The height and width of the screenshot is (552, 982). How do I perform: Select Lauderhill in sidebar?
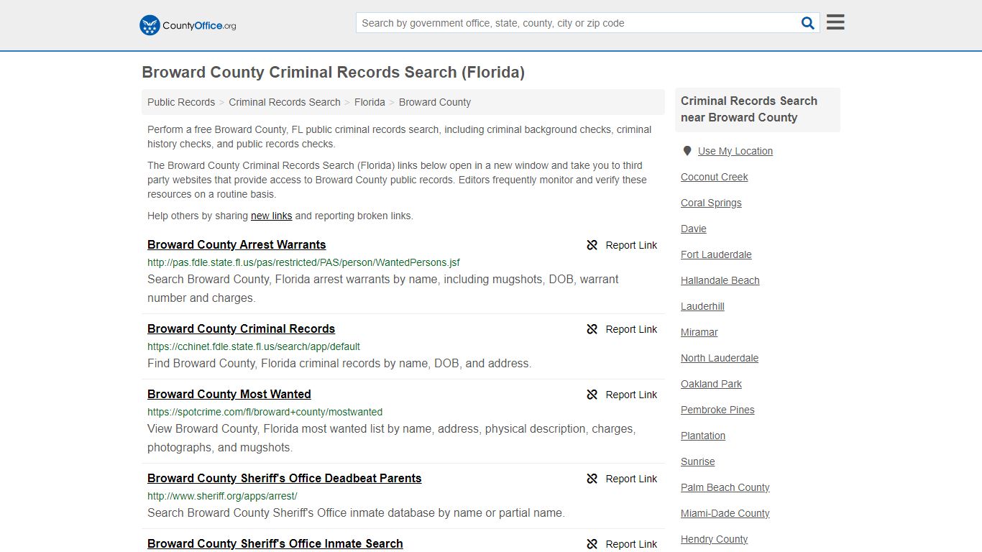[x=702, y=306]
